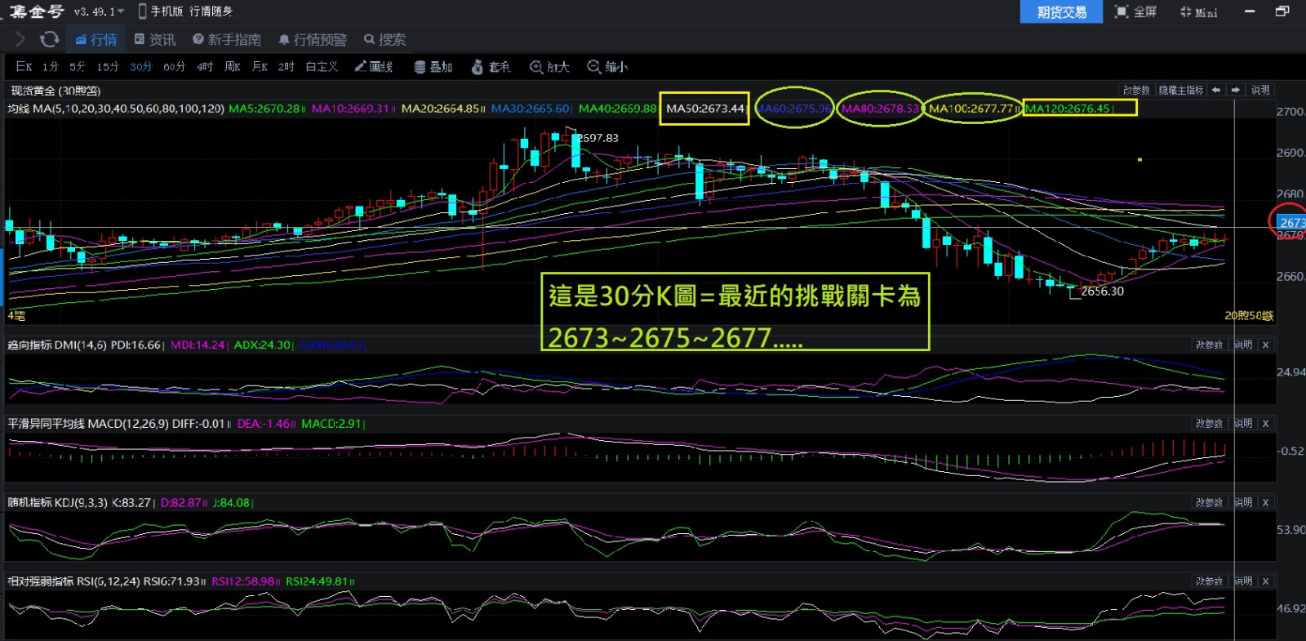Select the 60分 timeframe
The width and height of the screenshot is (1306, 641).
(175, 67)
